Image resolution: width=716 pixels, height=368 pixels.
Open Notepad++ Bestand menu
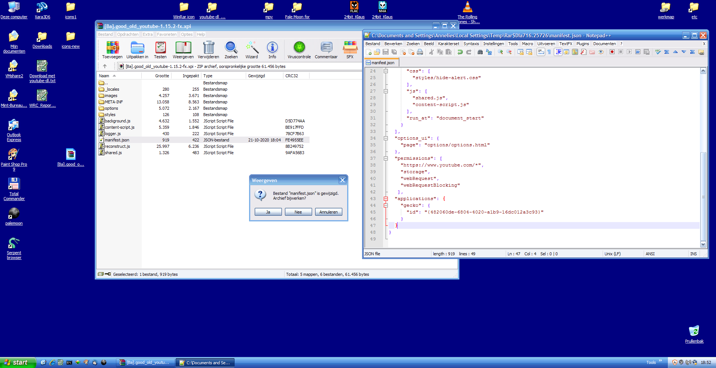coord(373,44)
